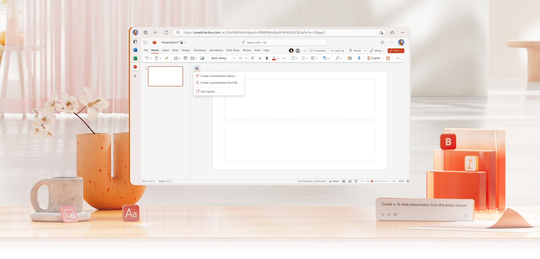Screen dimensions: 540x259
Task: Adjust the zoom slider handle
Action: pos(372,181)
